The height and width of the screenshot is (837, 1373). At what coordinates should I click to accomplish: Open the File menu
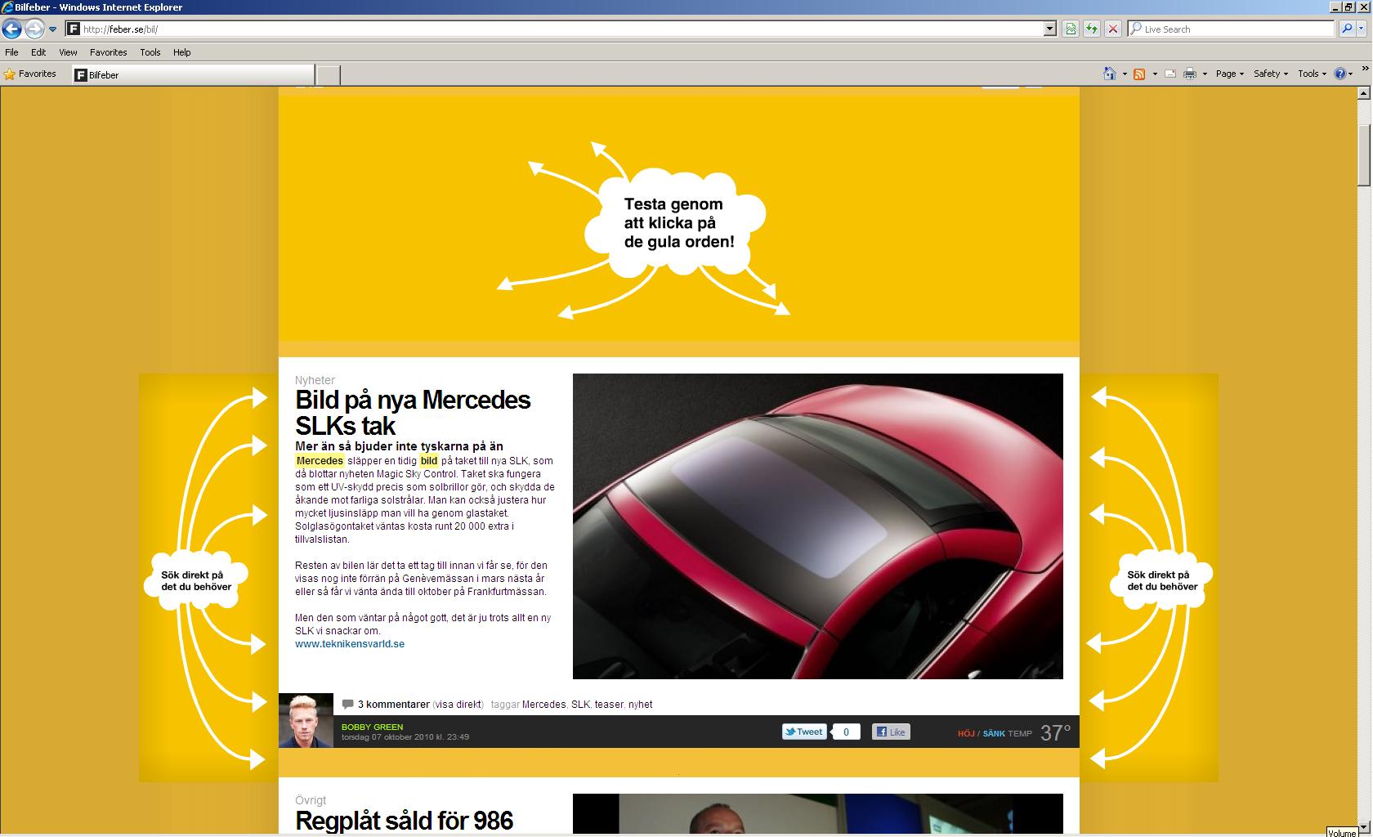pyautogui.click(x=11, y=52)
